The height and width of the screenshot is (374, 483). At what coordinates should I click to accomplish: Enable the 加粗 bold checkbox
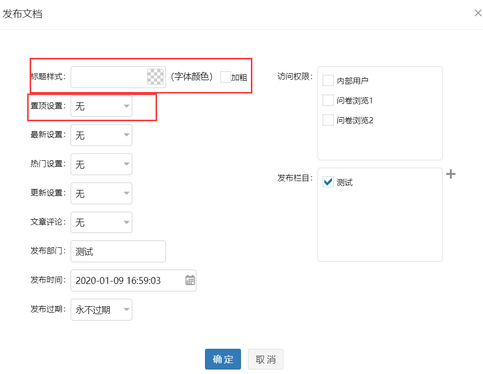[x=226, y=77]
